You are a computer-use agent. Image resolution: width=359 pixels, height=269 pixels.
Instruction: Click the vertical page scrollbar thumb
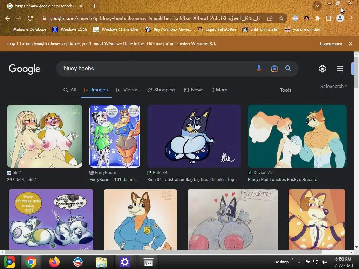point(356,72)
